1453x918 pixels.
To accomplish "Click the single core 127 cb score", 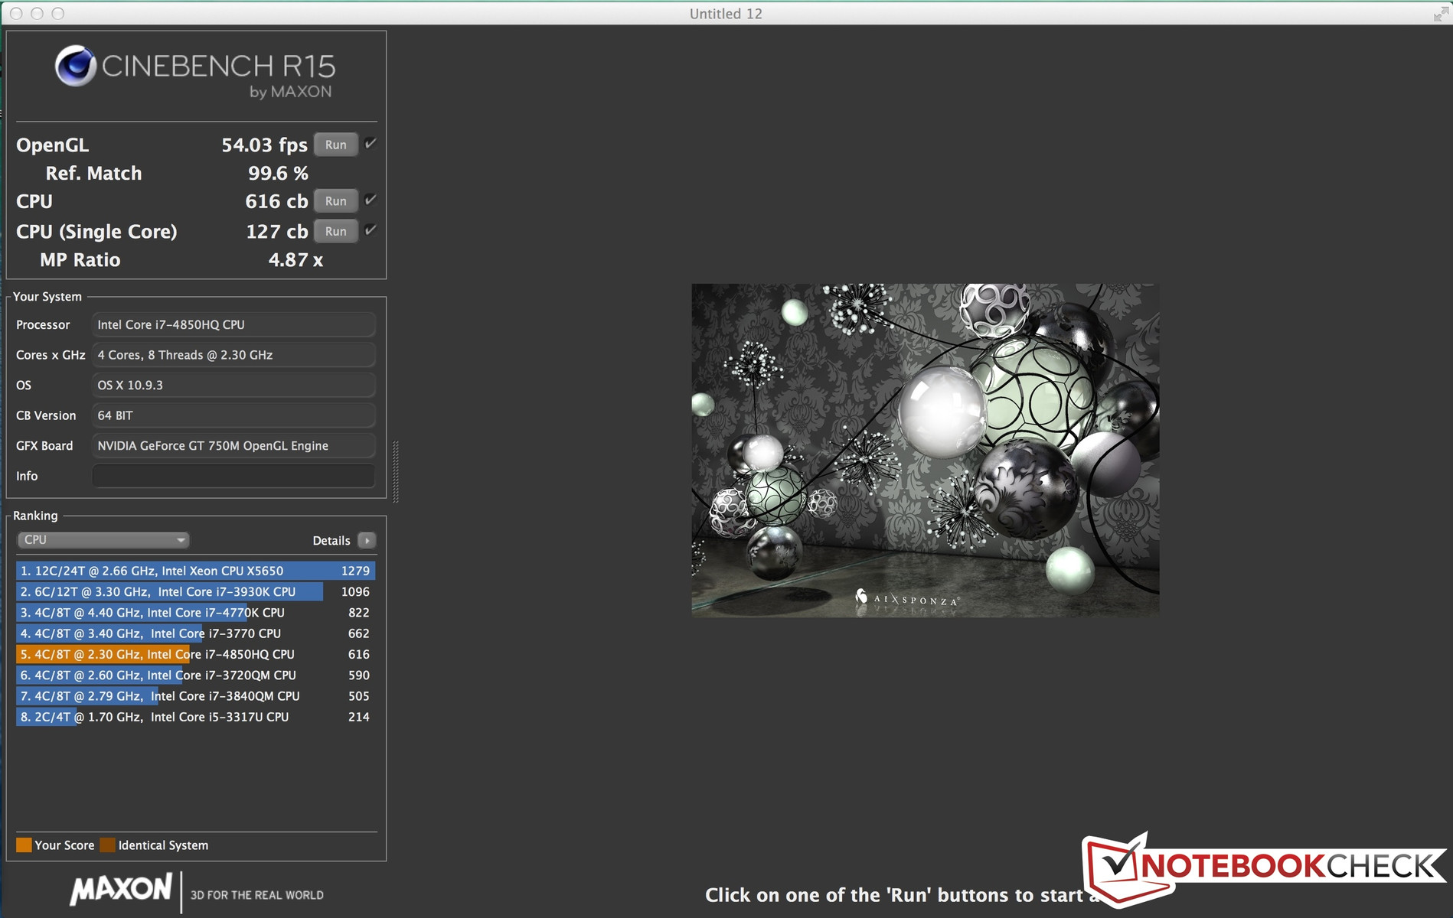I will pos(276,232).
